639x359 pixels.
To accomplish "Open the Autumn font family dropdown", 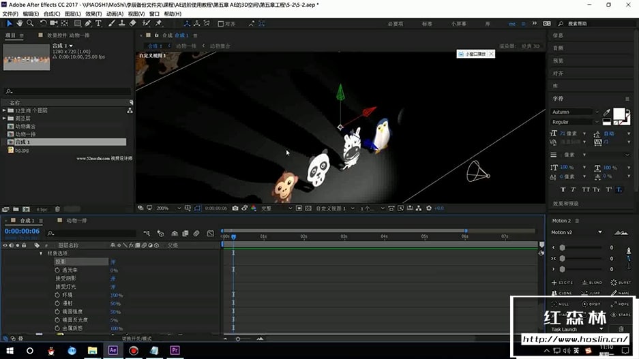I will point(597,112).
